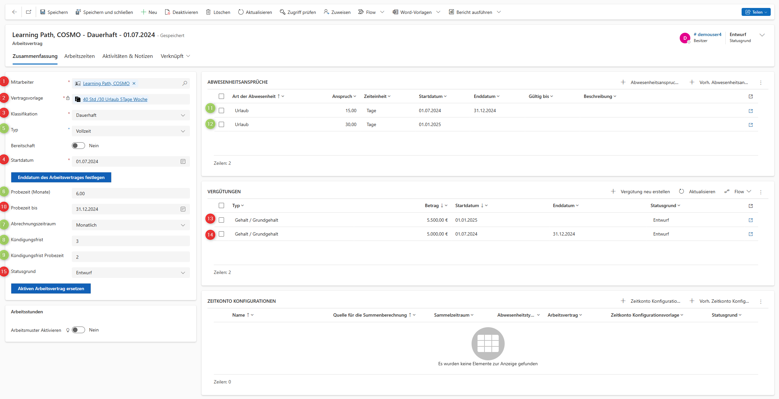Open the Aktivitäten & Notizen tab
Viewport: 779px width, 399px height.
pos(127,56)
